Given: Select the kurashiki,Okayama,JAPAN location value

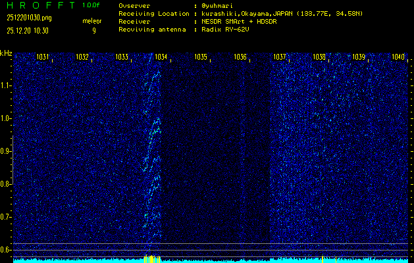Looking at the screenshot, I should click(282, 14).
